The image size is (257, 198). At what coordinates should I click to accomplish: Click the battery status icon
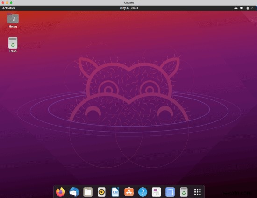tap(248, 8)
